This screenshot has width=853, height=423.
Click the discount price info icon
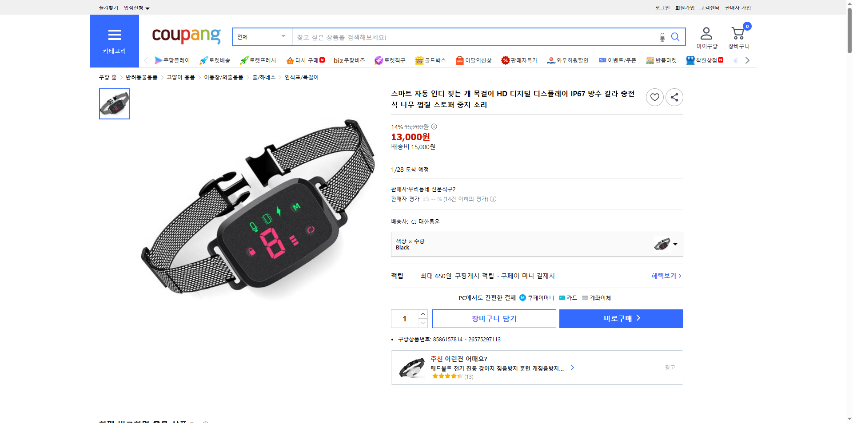pos(434,127)
